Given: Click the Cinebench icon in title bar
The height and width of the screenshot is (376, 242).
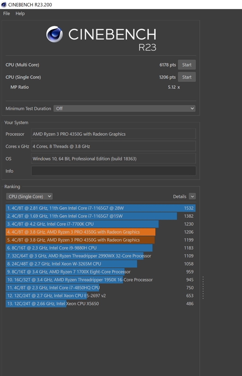Looking at the screenshot, I should (4, 4).
